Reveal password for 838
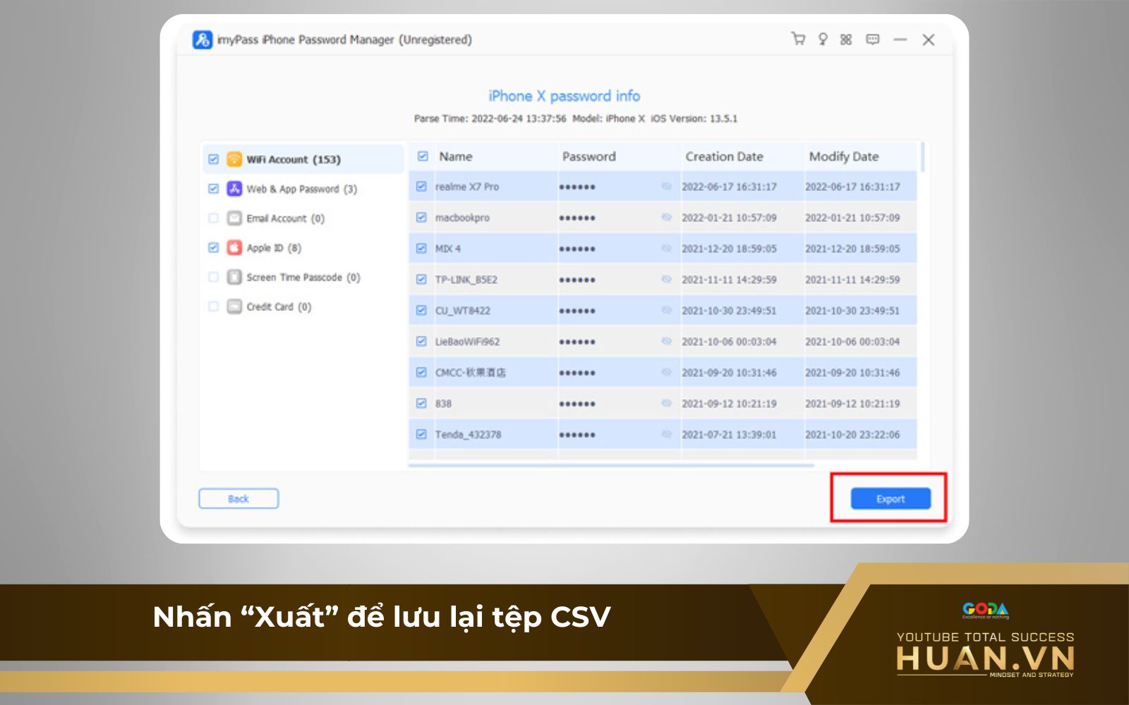The image size is (1129, 705). pyautogui.click(x=666, y=404)
